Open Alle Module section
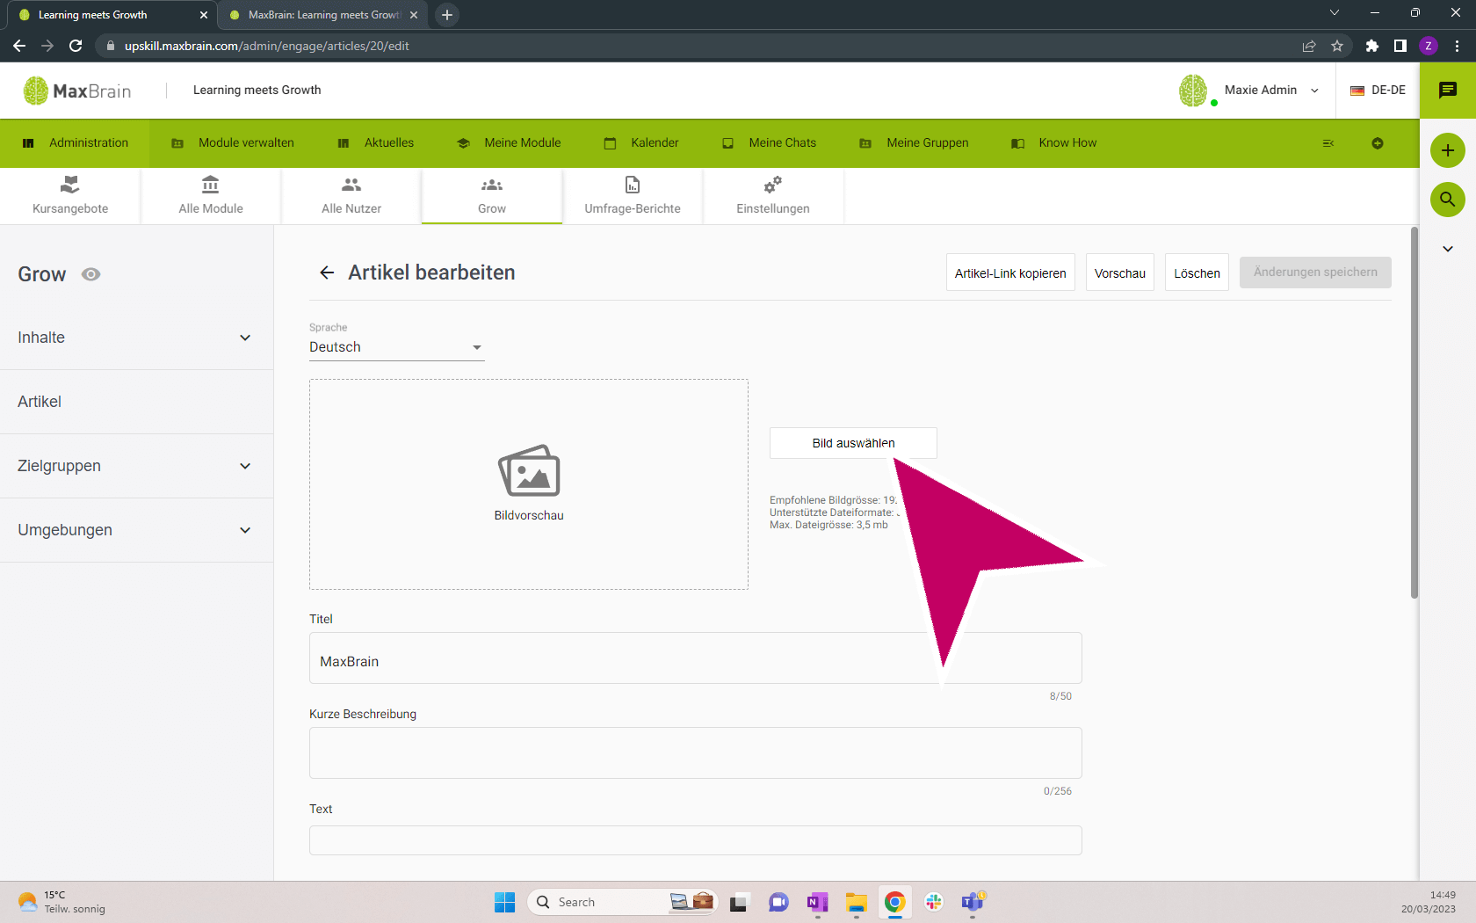This screenshot has width=1476, height=923. point(211,196)
